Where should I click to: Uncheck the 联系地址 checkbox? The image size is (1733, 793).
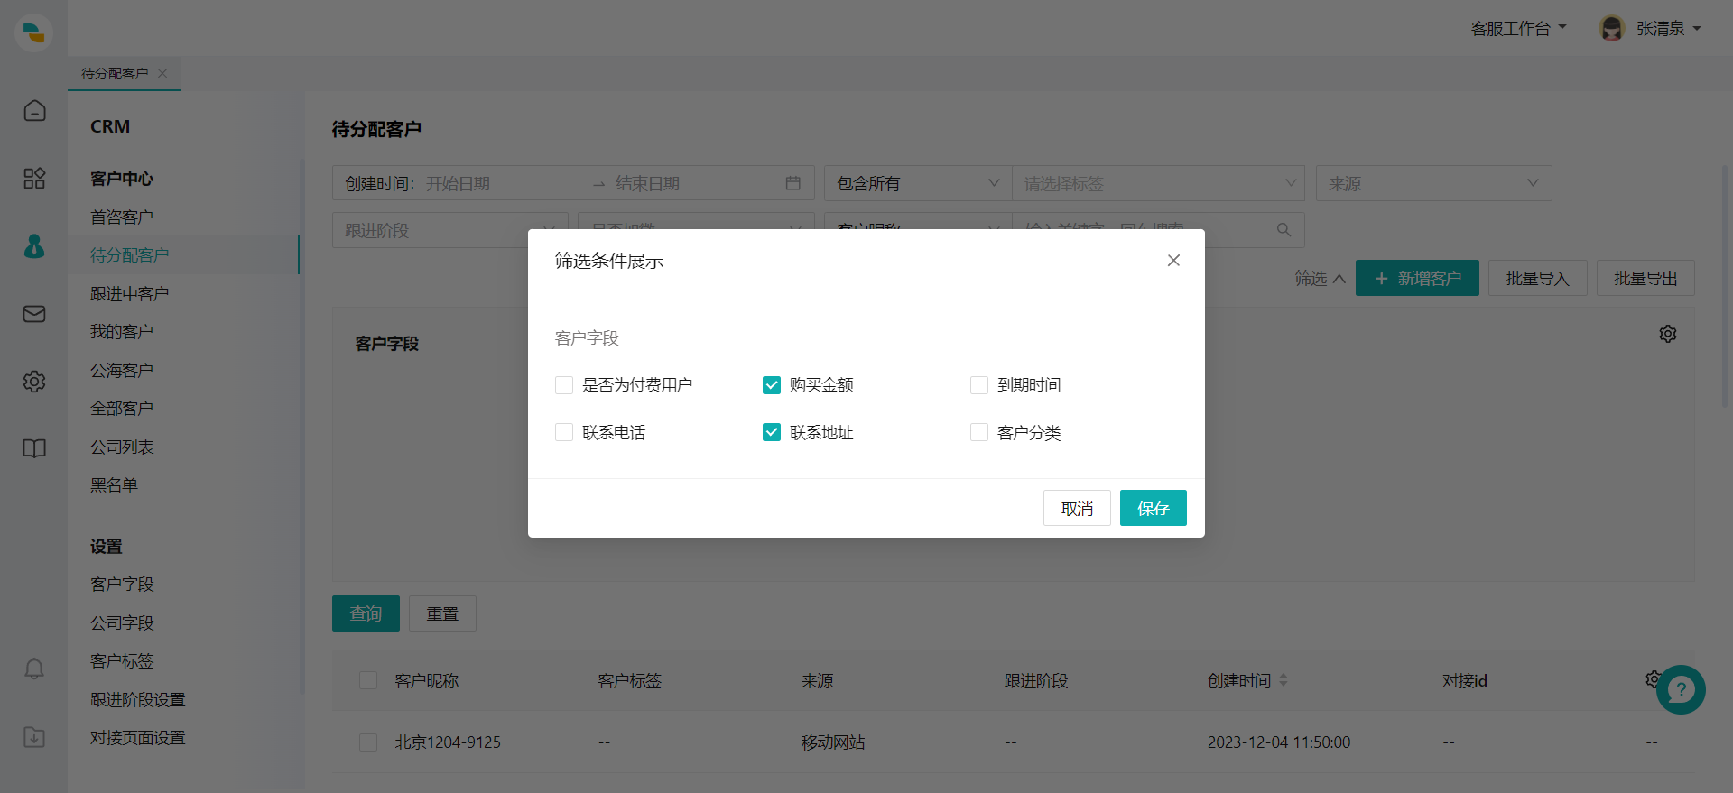point(772,432)
